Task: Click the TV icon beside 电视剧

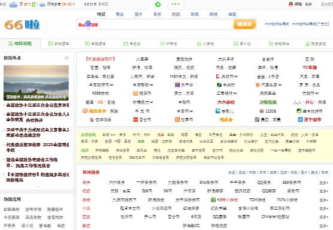Action: click(126, 44)
